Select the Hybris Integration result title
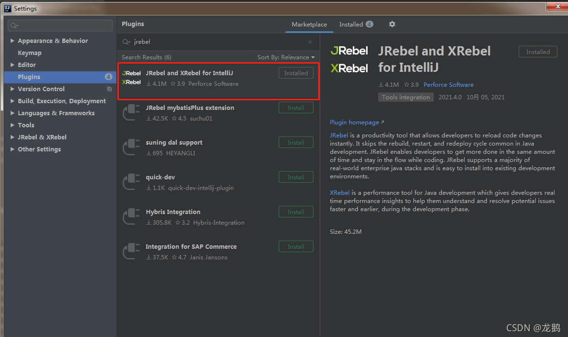Image resolution: width=568 pixels, height=337 pixels. pyautogui.click(x=173, y=212)
